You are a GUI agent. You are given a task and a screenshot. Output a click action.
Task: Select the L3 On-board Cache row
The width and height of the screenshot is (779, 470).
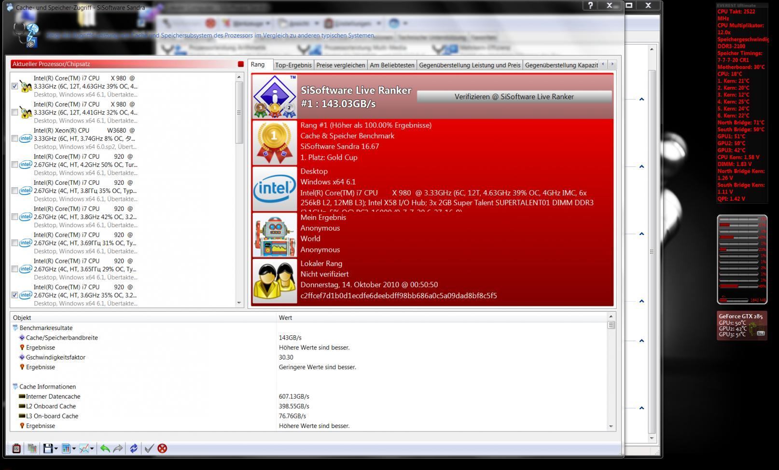(309, 416)
